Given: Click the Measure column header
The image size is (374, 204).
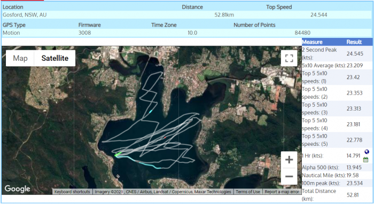Looking at the screenshot, I should click(312, 42).
